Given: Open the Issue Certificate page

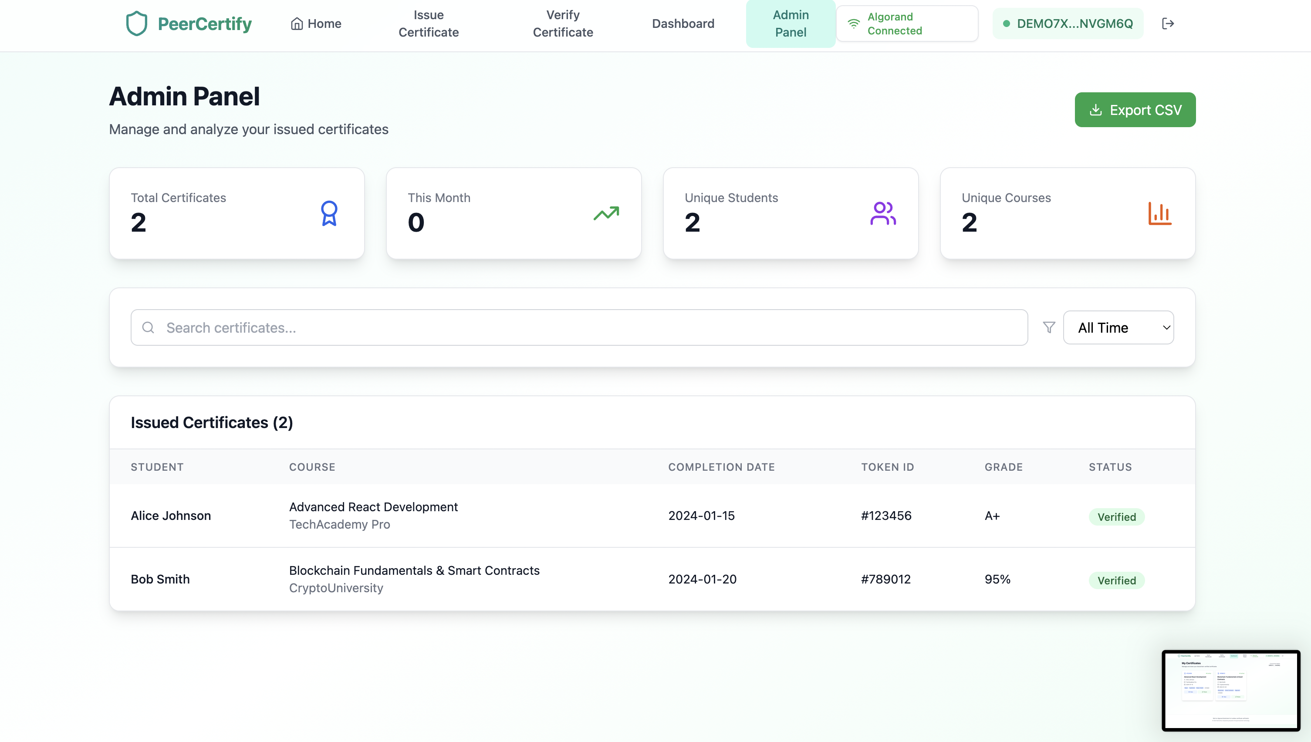Looking at the screenshot, I should point(428,24).
